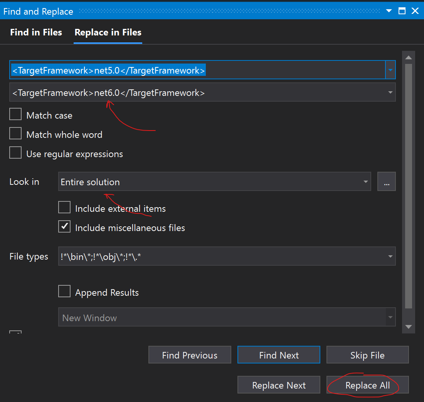The height and width of the screenshot is (402, 424).
Task: Open the replacement text history dropdown
Action: tap(390, 92)
